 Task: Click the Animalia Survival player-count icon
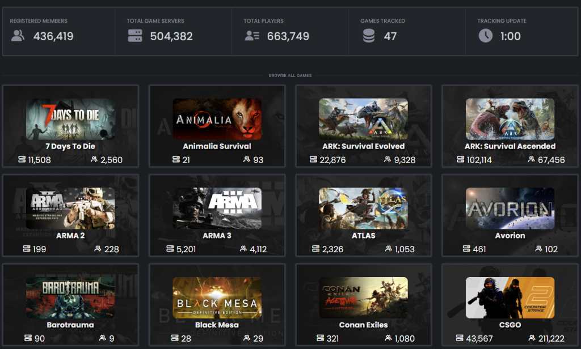coord(247,159)
